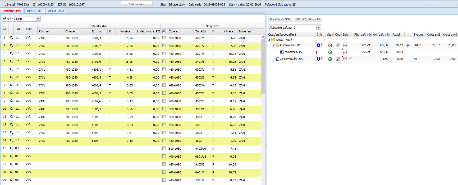Collapse the Ošetřování TTP tree node
Screen dimensions: 458x185
[274, 45]
